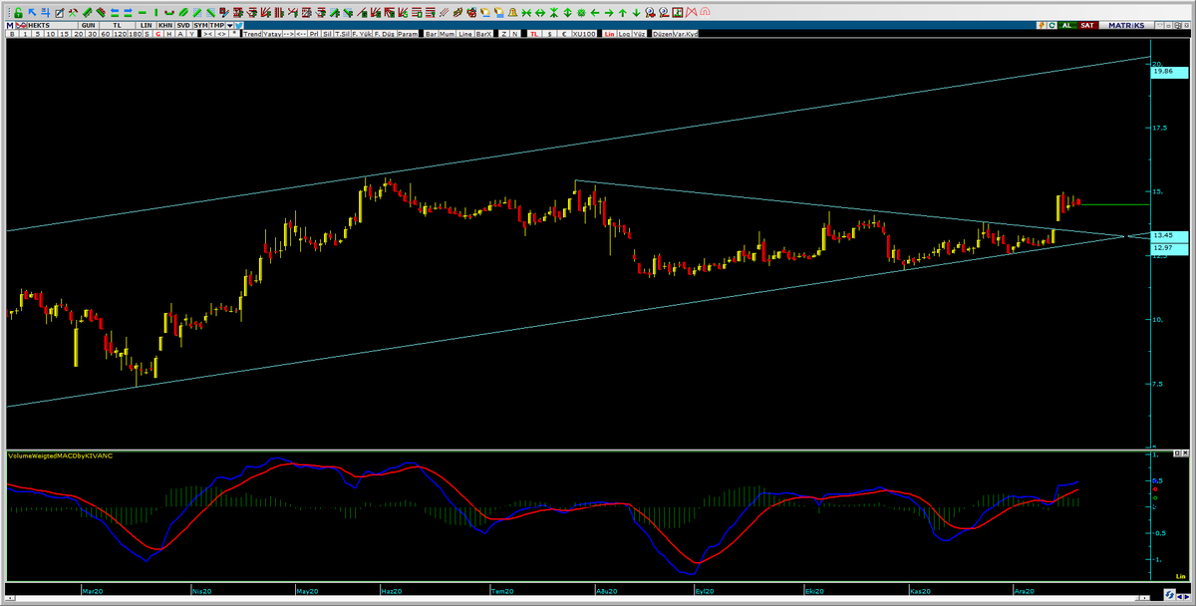Open the HEKTS symbol selector

point(53,25)
